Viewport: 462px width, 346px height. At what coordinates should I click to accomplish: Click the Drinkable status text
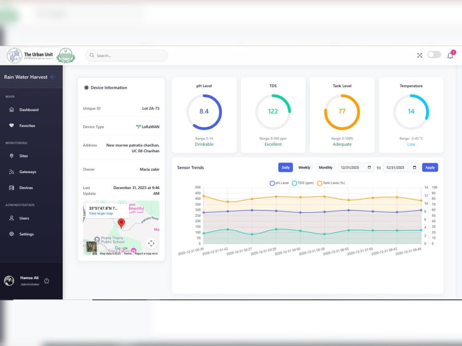point(204,144)
